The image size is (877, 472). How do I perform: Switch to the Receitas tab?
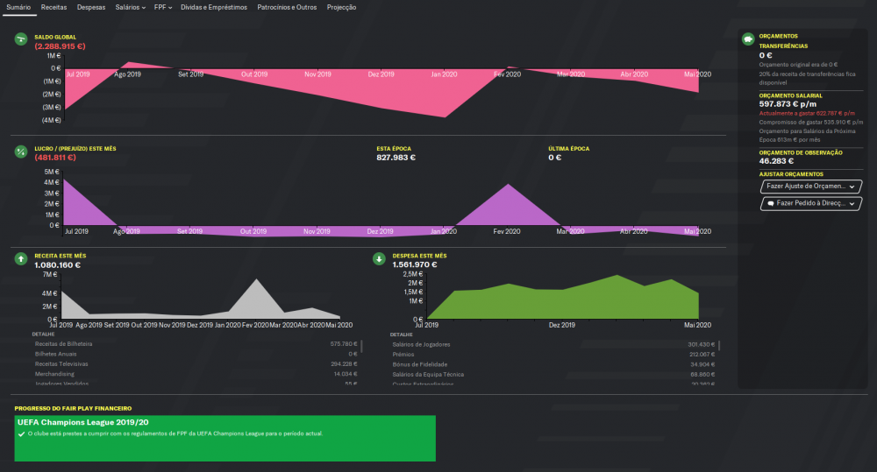point(53,7)
